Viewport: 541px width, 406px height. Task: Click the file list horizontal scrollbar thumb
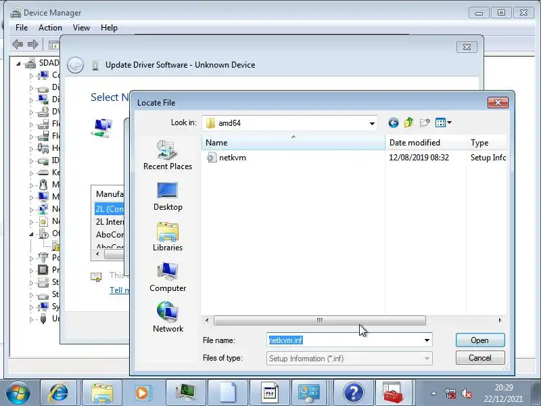point(319,320)
